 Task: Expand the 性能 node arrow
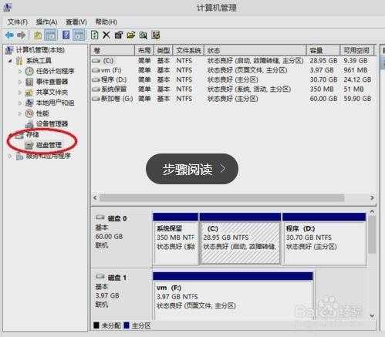tap(20, 113)
